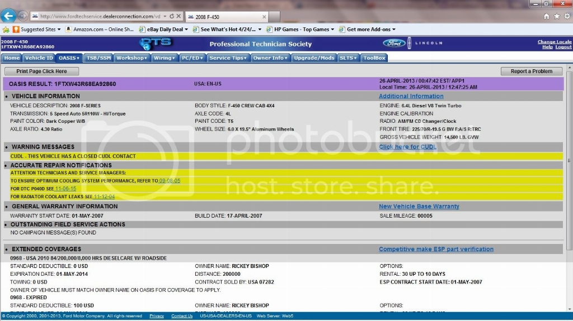This screenshot has width=573, height=321.
Task: Expand the Workshop menu tab
Action: pos(131,58)
